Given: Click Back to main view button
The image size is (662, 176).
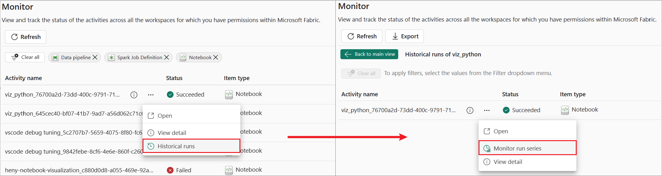Looking at the screenshot, I should [x=369, y=54].
